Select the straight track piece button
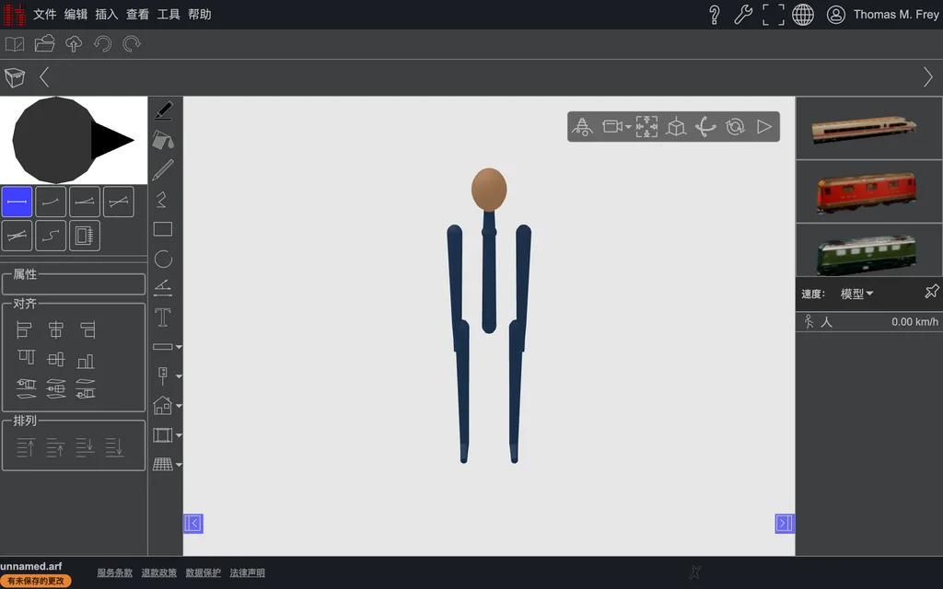943x589 pixels. point(17,202)
